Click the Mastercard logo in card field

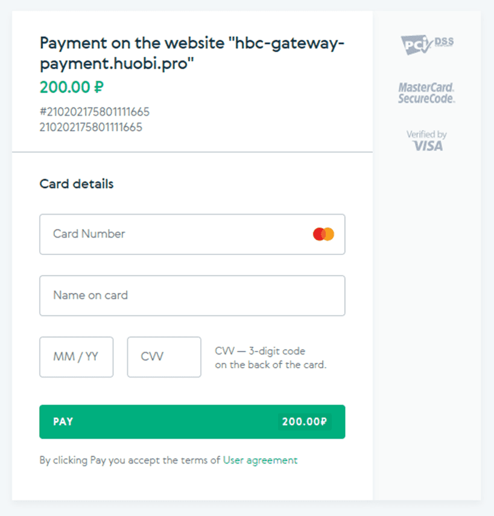pos(323,234)
